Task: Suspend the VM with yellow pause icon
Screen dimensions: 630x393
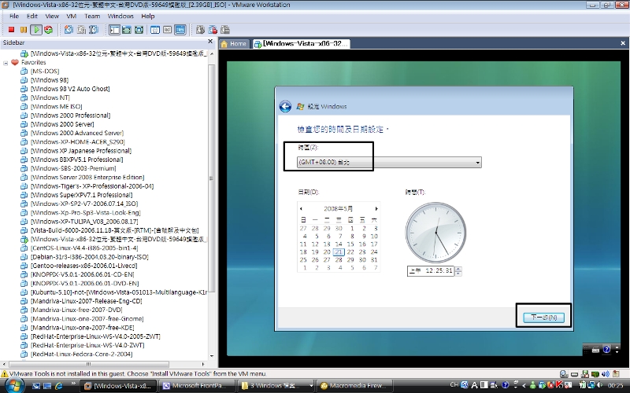Action: pos(24,30)
